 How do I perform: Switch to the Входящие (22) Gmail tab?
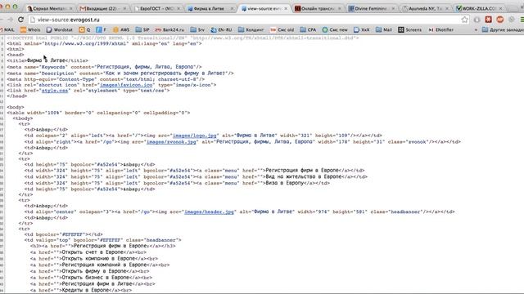(102, 8)
